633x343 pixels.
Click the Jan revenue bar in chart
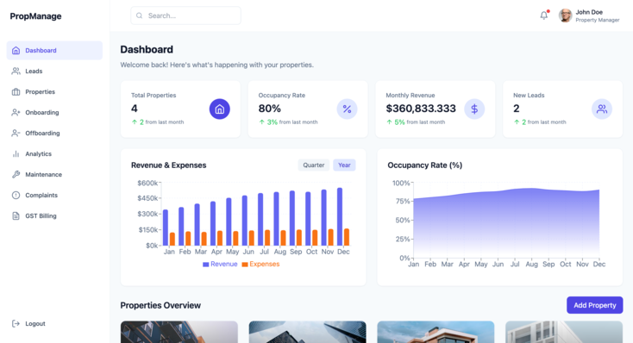click(x=166, y=228)
